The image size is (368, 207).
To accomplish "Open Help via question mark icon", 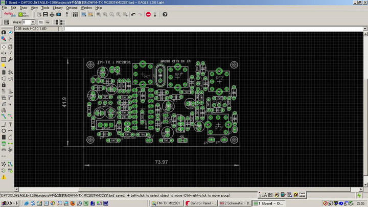I will [165, 14].
